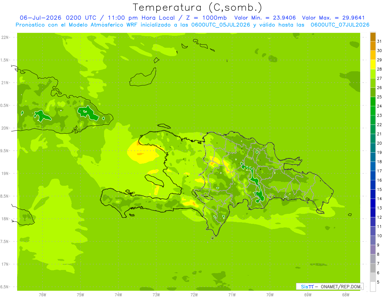
Task: Click the 'ONAMET/REP.DOM.' credit label
Action: tap(341, 286)
